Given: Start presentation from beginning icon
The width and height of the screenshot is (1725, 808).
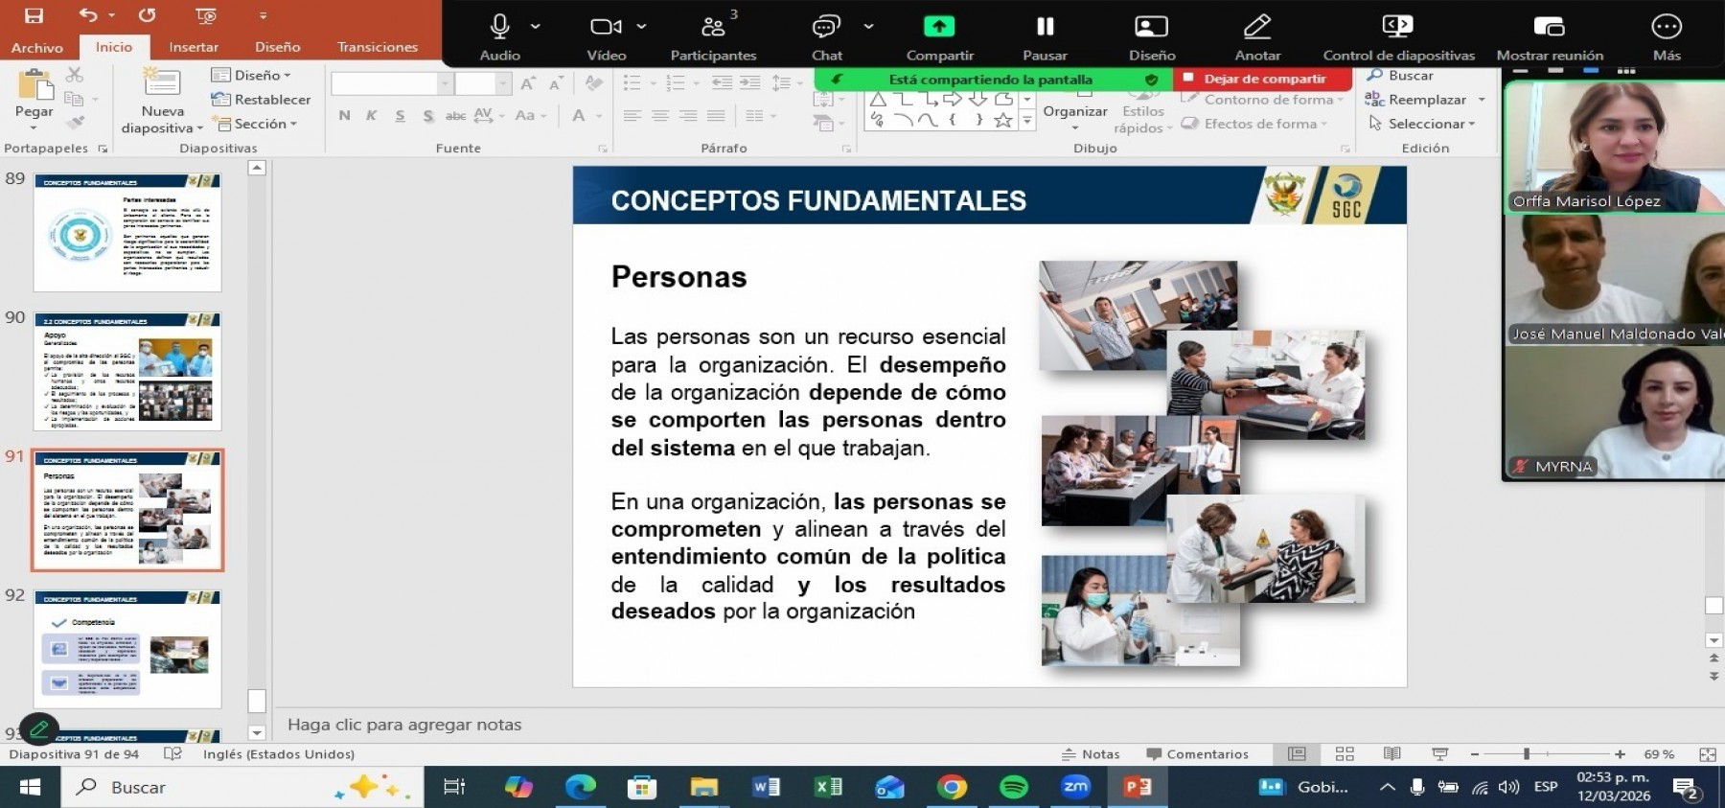Looking at the screenshot, I should 205,15.
